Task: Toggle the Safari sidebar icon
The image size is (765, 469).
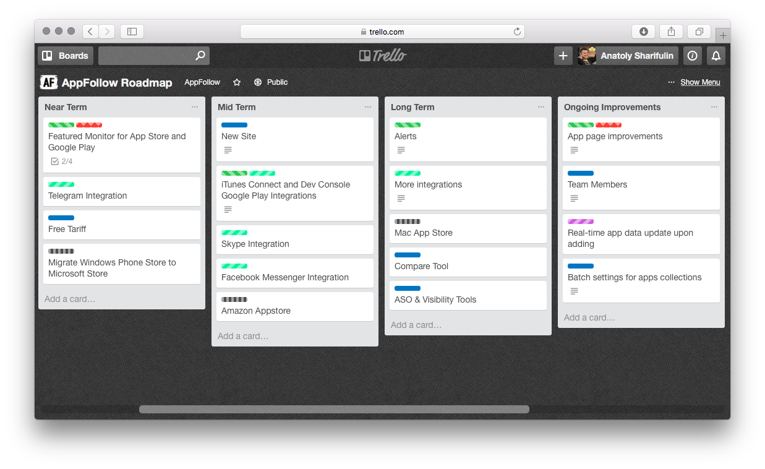Action: click(132, 32)
